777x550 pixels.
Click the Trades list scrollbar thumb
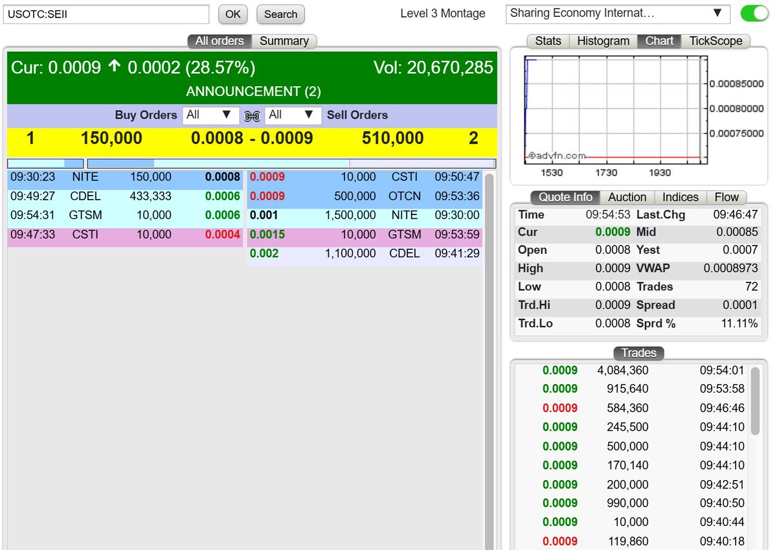click(755, 400)
